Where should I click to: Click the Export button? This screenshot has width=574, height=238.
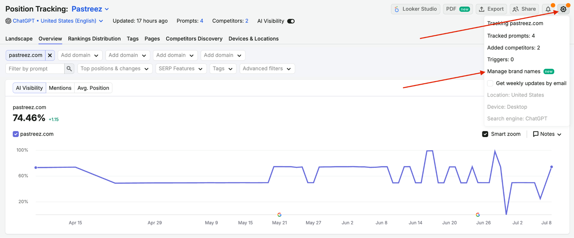(x=491, y=9)
